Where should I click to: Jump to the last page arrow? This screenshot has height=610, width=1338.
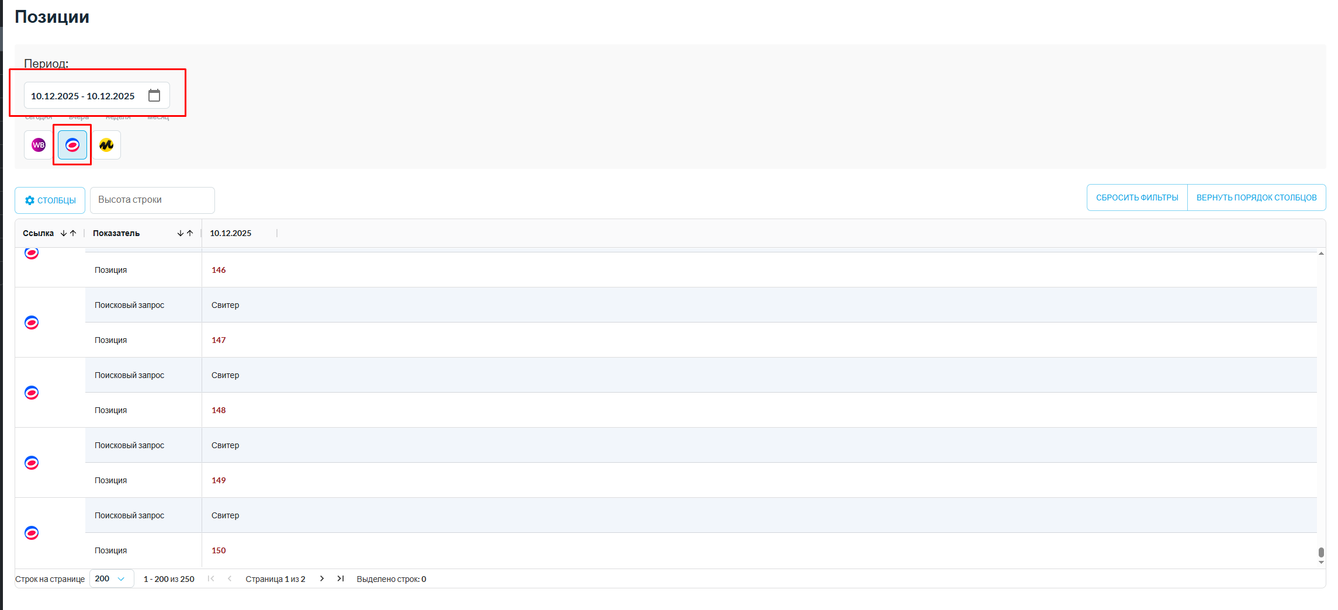(x=341, y=578)
